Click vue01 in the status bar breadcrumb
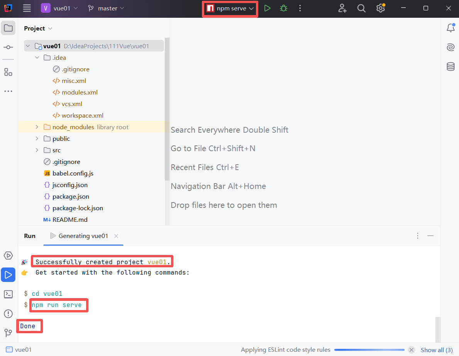Image resolution: width=459 pixels, height=356 pixels. (19, 349)
